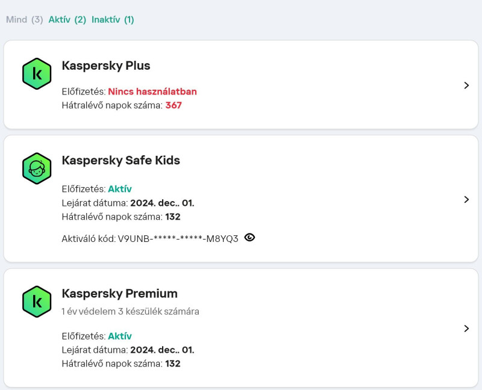Click the Premium Aktív status label
Screen dimensions: 482x390
pos(120,336)
